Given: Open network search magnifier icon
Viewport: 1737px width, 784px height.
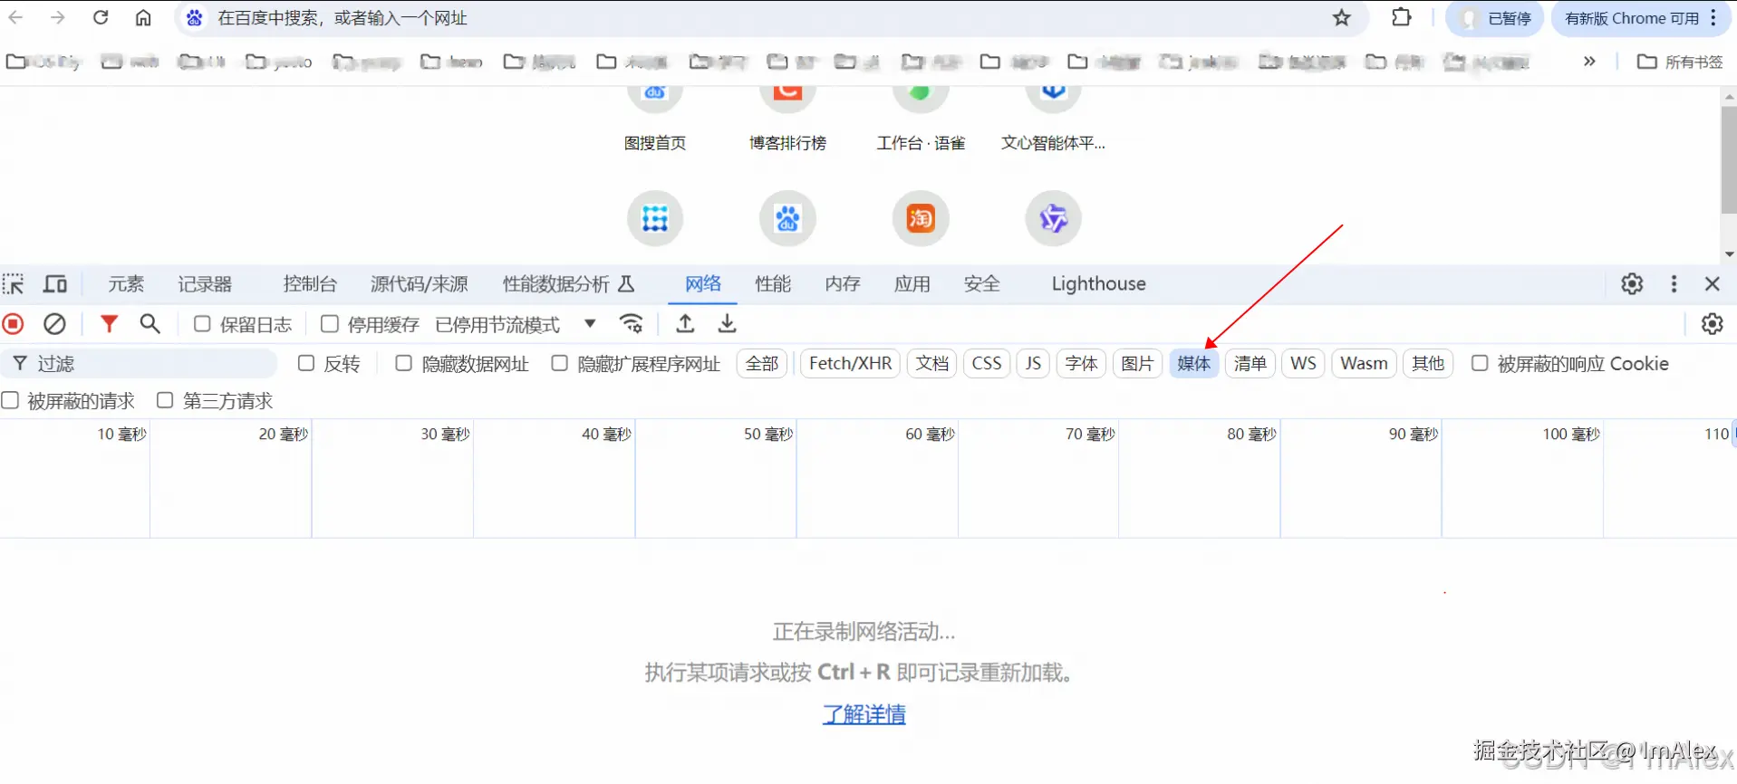Looking at the screenshot, I should [x=150, y=324].
